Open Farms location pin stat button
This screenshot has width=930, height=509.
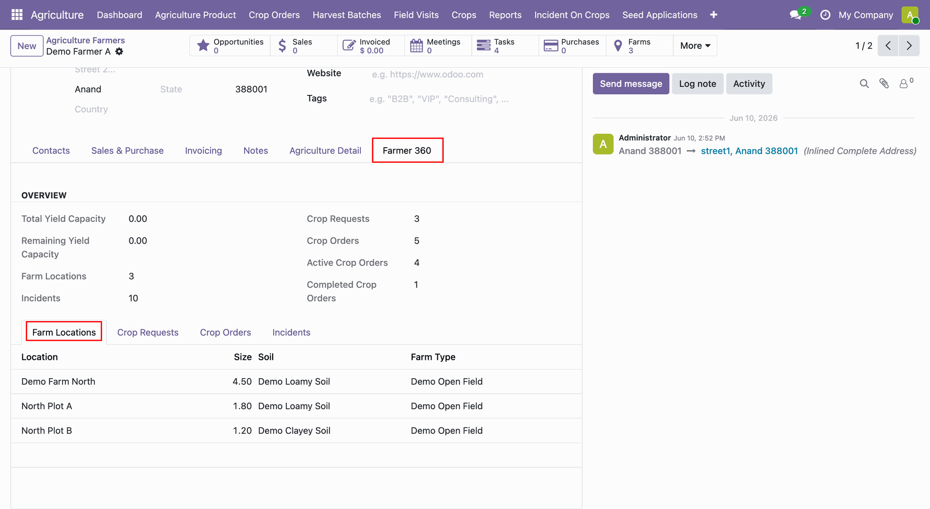pyautogui.click(x=639, y=46)
